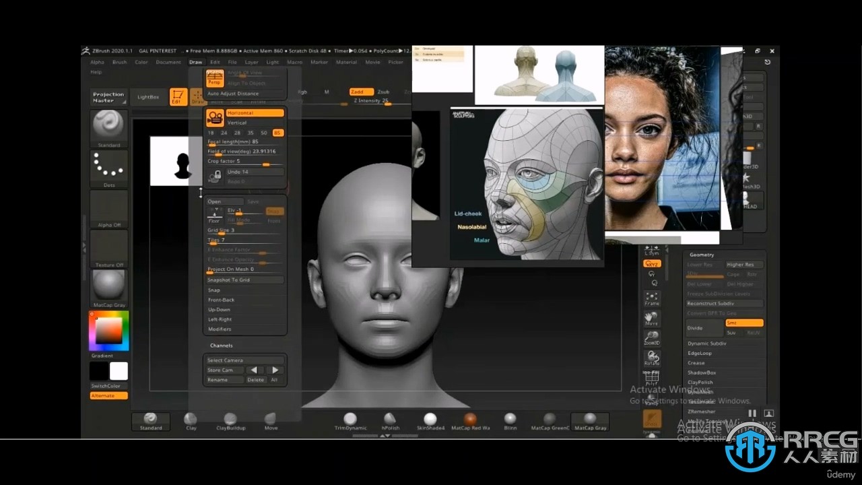
Task: Select the 50 focal length preset
Action: pyautogui.click(x=264, y=133)
